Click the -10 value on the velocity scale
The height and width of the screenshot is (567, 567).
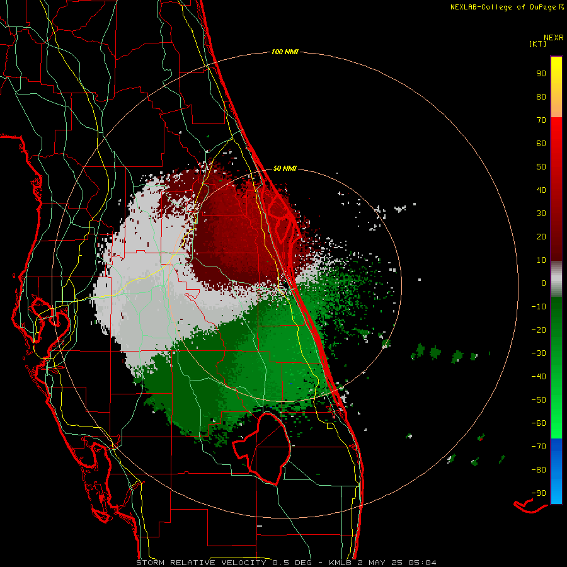click(539, 307)
